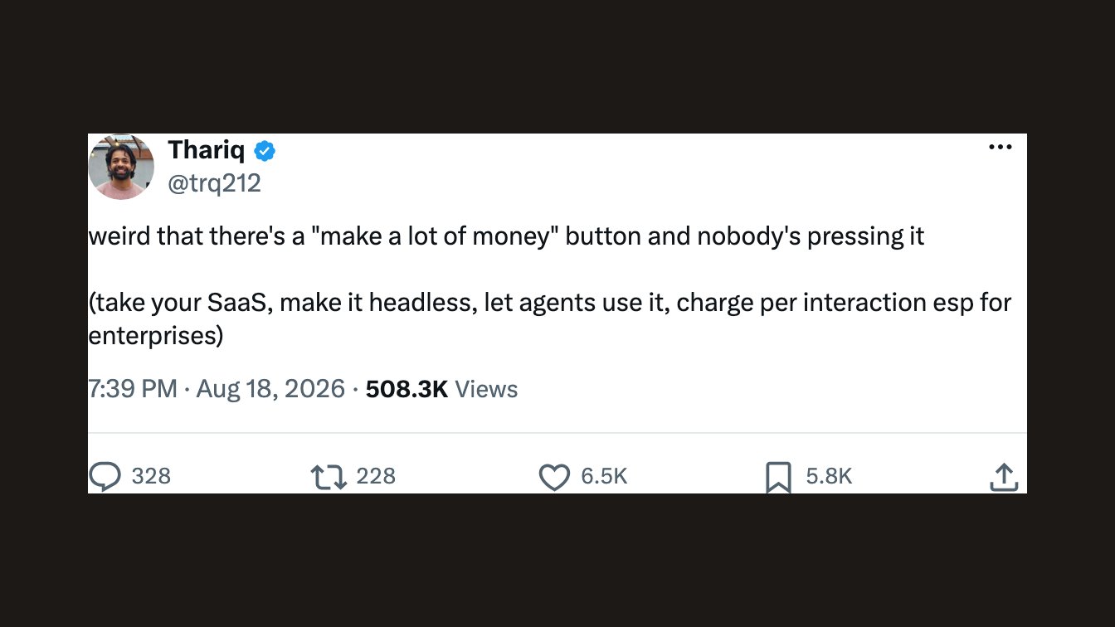The image size is (1115, 627).
Task: Click the reply speech bubble icon
Action: click(105, 477)
